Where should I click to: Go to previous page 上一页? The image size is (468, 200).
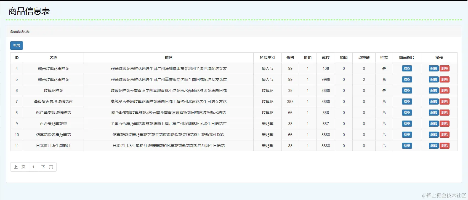[20, 167]
